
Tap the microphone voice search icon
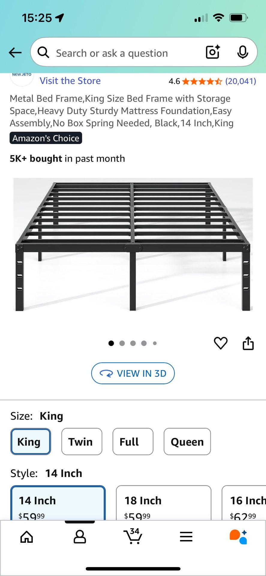click(x=242, y=52)
